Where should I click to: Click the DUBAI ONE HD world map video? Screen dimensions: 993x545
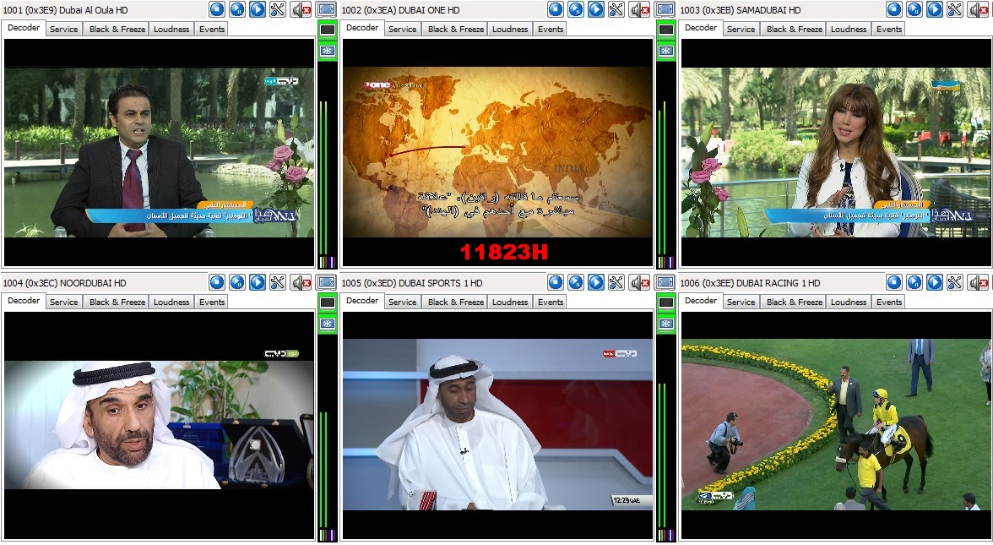click(498, 152)
